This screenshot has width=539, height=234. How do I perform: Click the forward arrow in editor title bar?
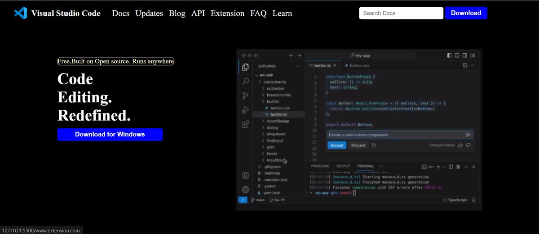pos(299,56)
